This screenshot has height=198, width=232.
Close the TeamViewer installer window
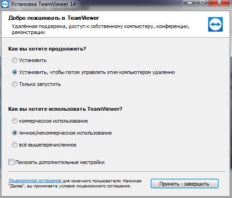pyautogui.click(x=219, y=2)
